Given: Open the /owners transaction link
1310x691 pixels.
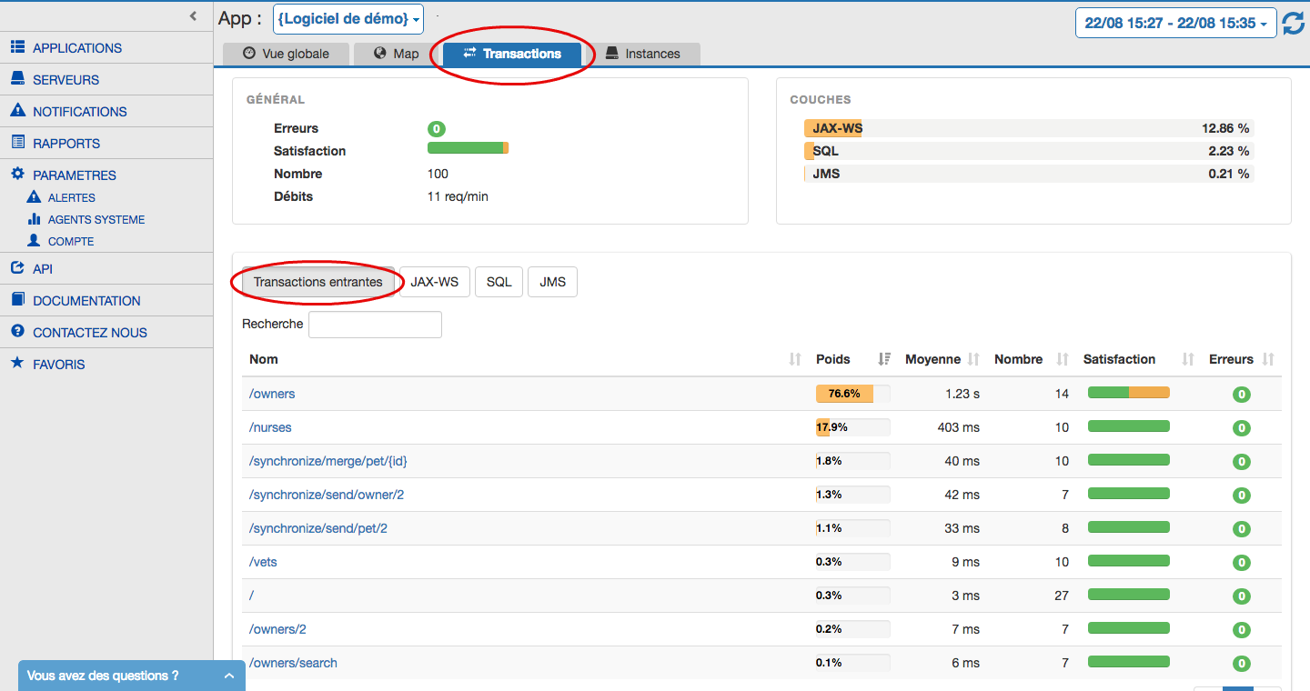Looking at the screenshot, I should click(x=272, y=394).
